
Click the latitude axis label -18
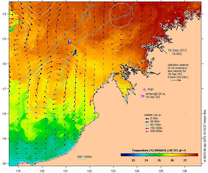tap(4, 113)
